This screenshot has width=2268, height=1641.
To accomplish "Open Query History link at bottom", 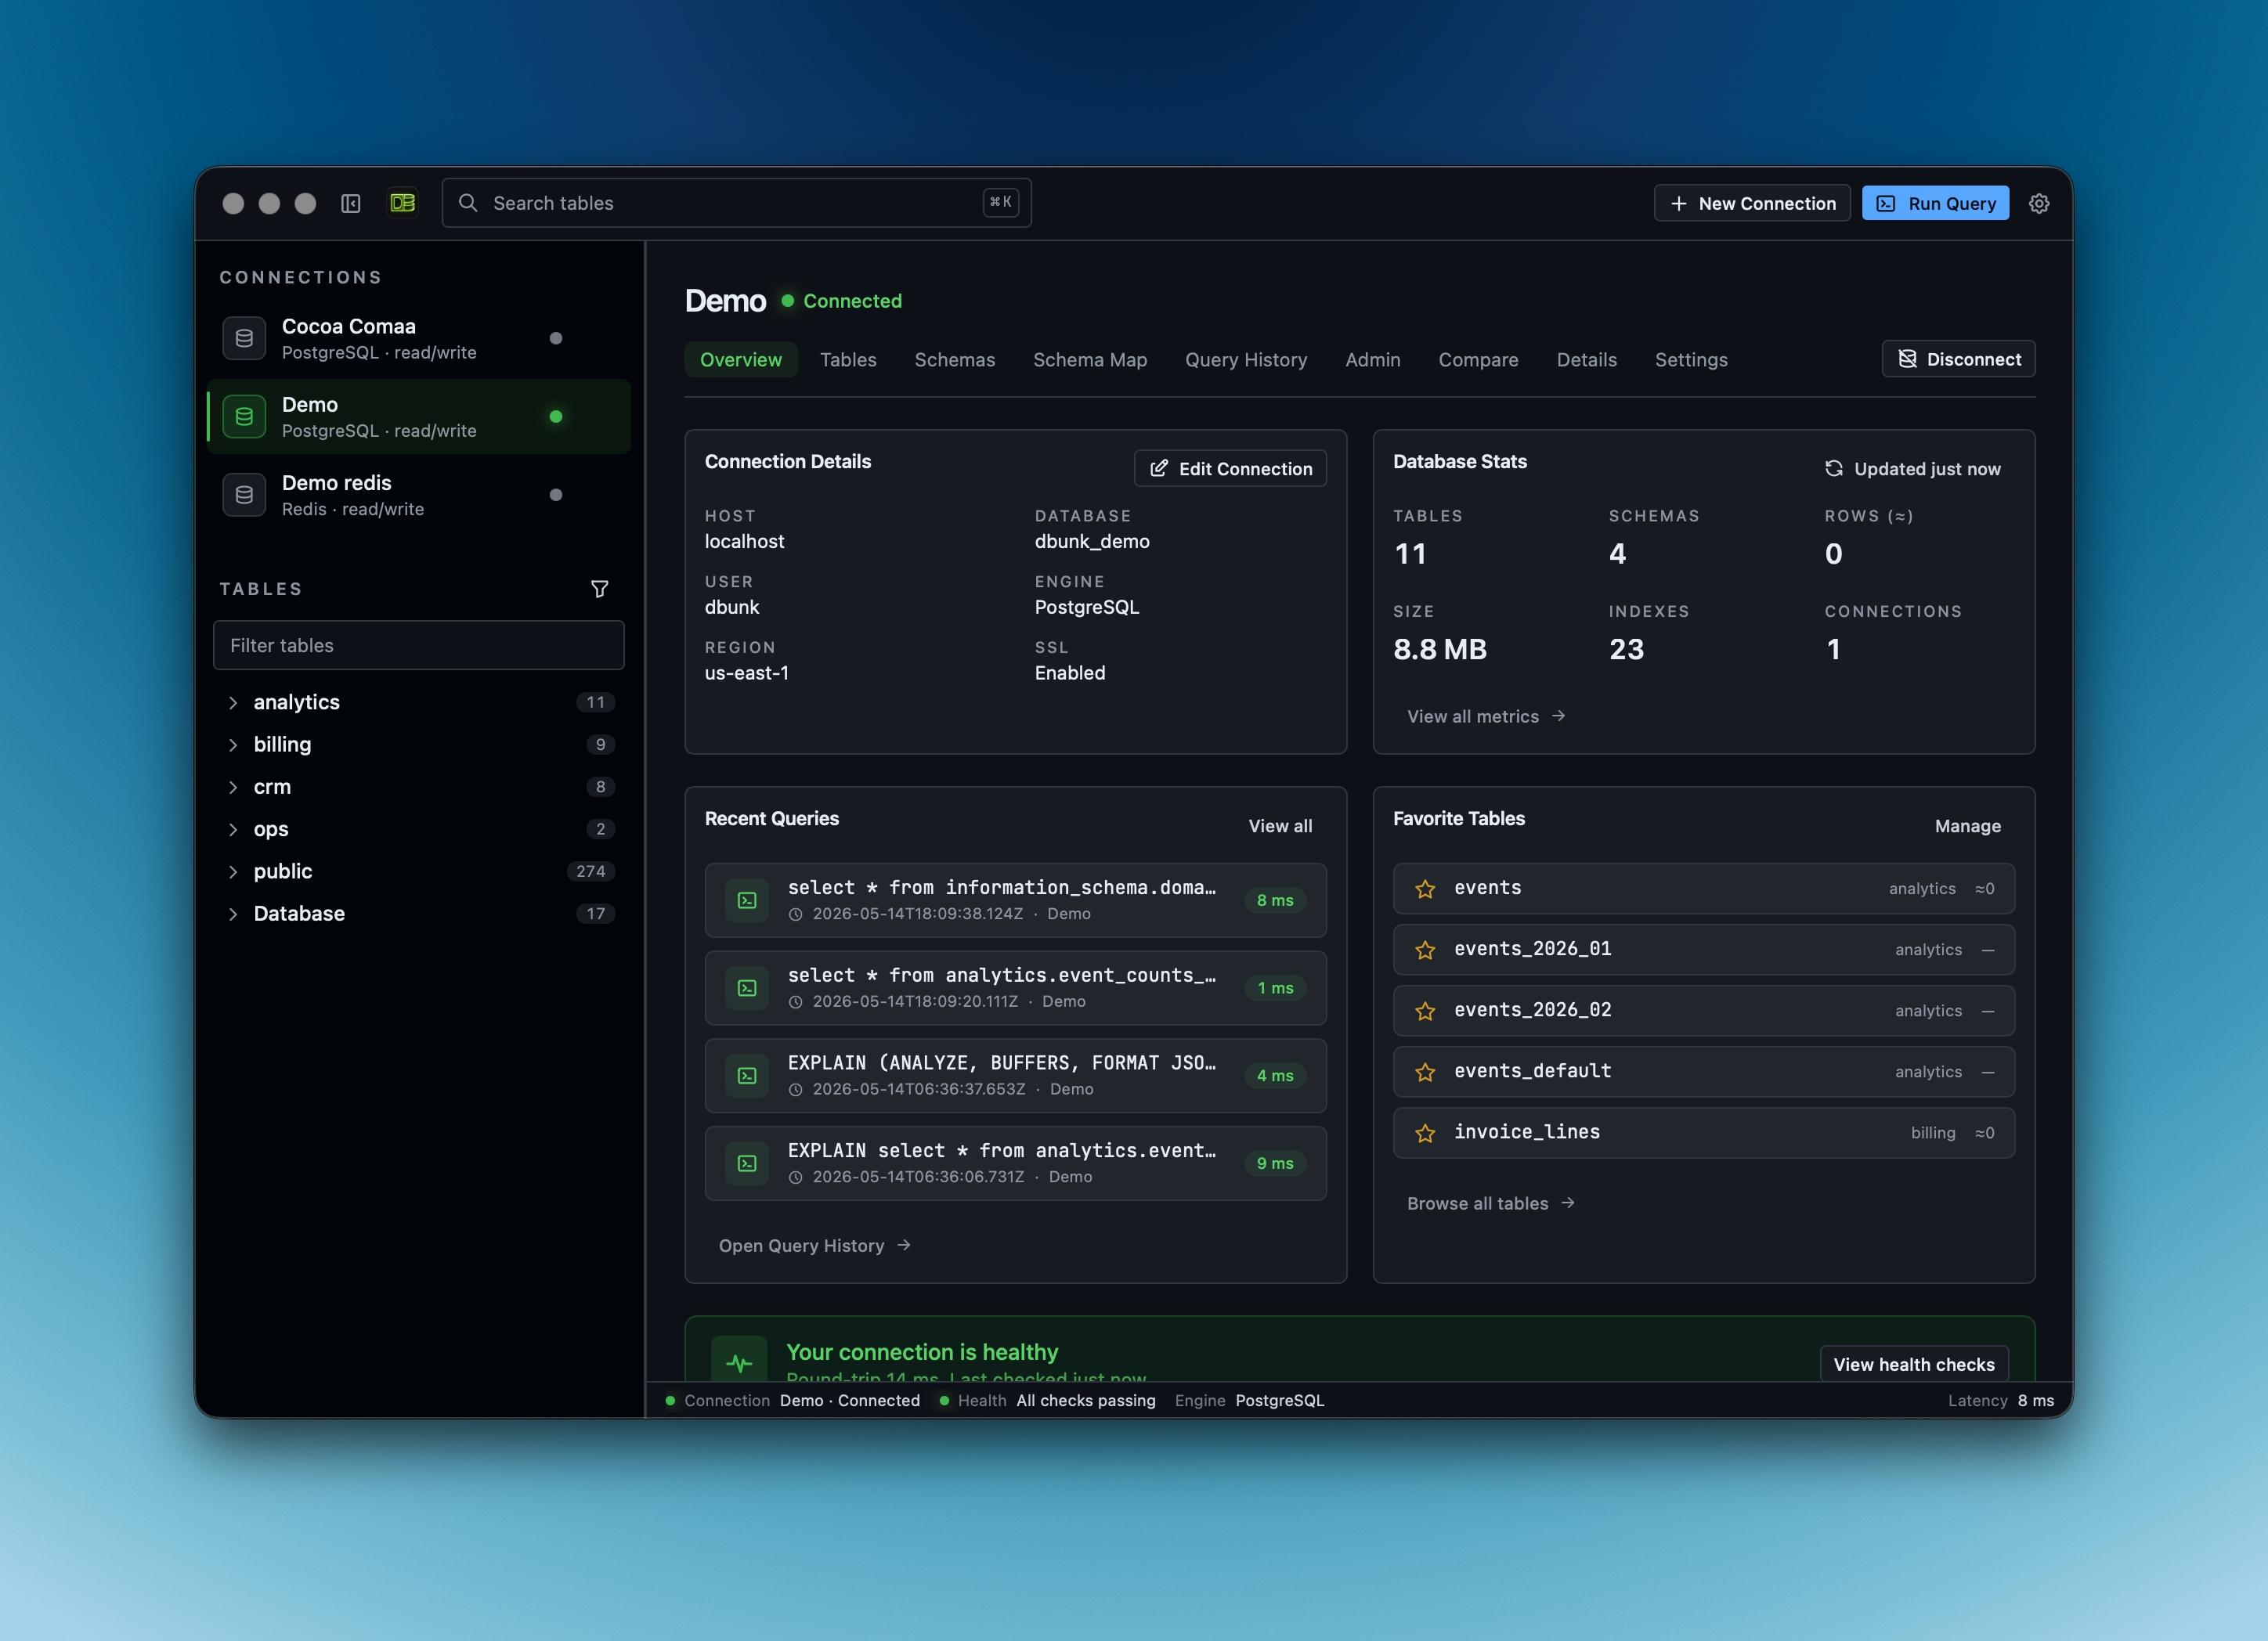I will pyautogui.click(x=814, y=1245).
